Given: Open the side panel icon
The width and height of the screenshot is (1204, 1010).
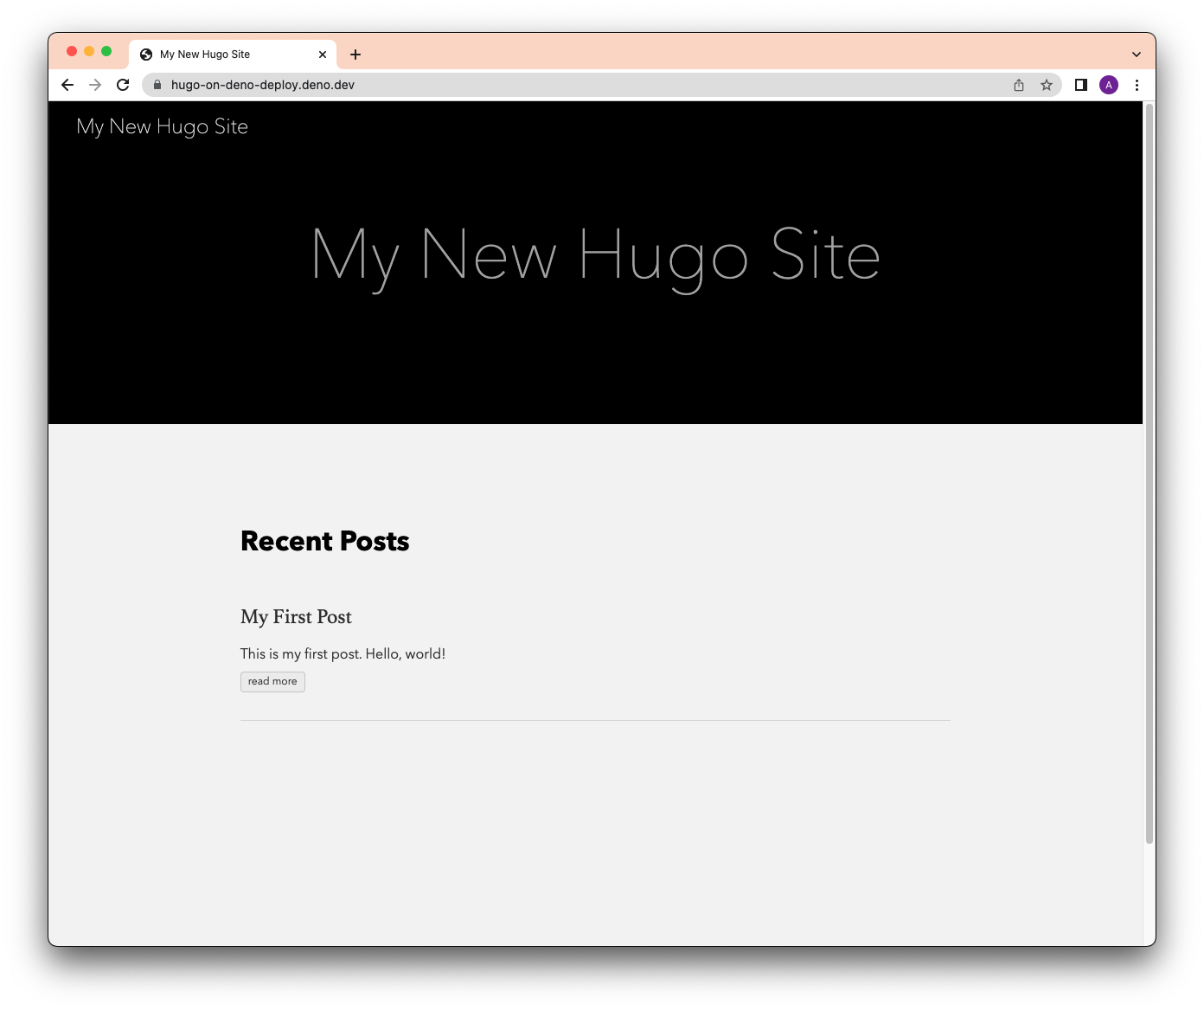Looking at the screenshot, I should click(1080, 85).
